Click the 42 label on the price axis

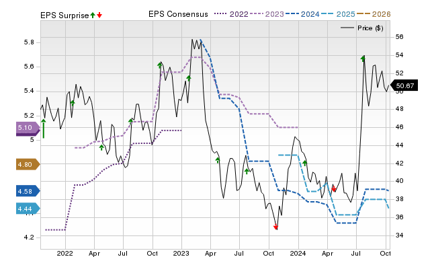pyautogui.click(x=399, y=163)
